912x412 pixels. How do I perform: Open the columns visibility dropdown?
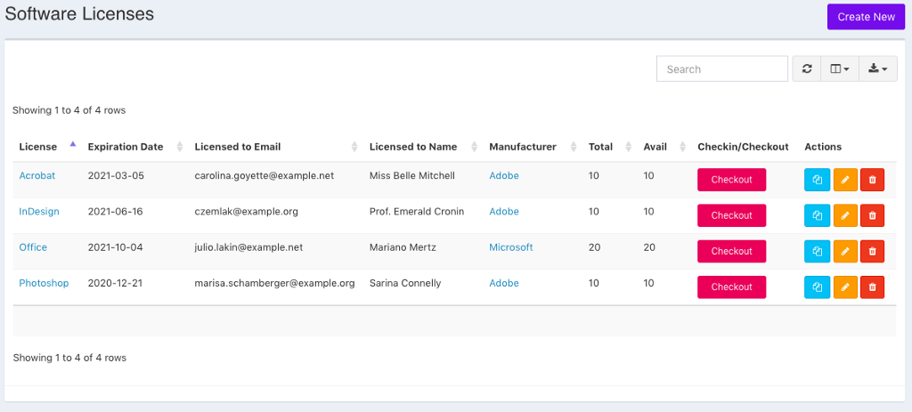coord(839,69)
